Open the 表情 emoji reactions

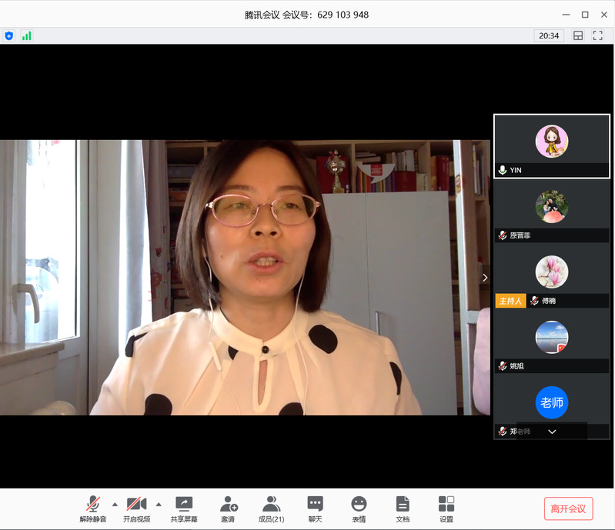[359, 508]
